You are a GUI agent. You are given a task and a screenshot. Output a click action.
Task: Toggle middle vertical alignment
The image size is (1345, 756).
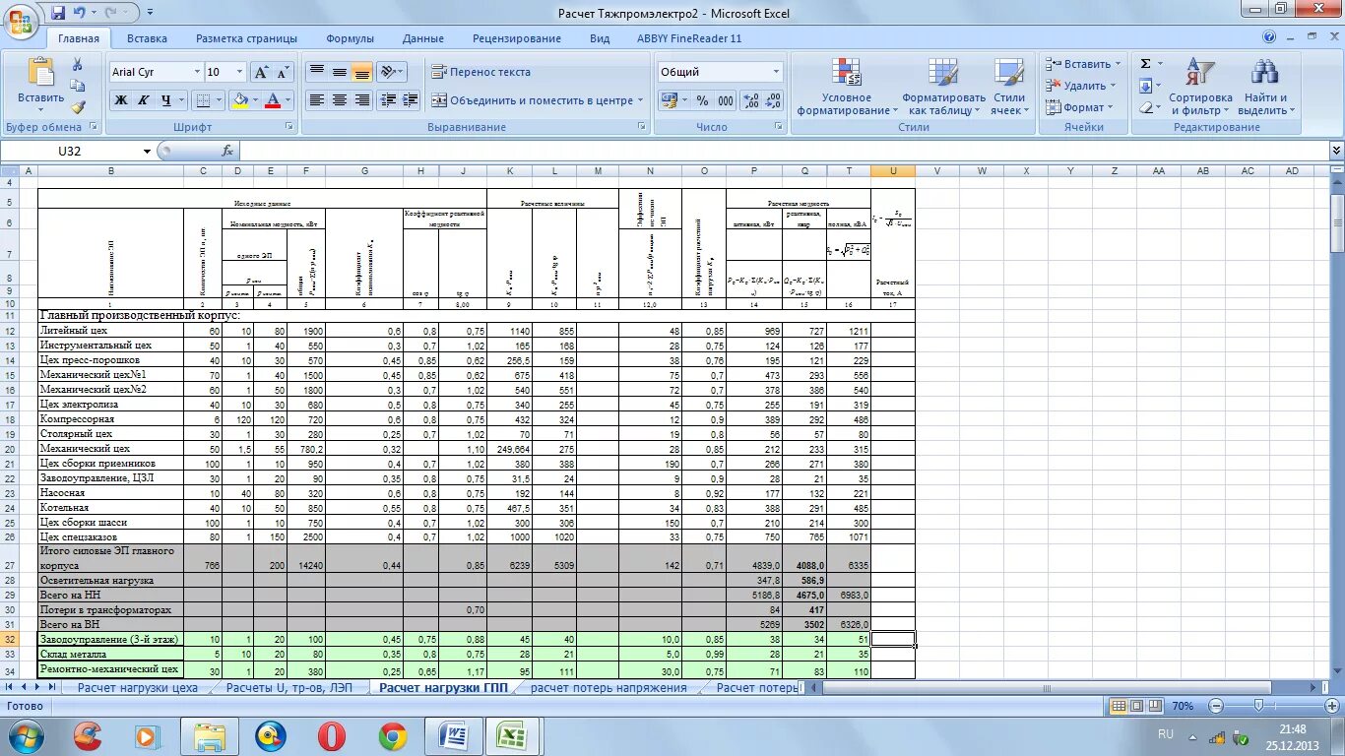click(339, 72)
